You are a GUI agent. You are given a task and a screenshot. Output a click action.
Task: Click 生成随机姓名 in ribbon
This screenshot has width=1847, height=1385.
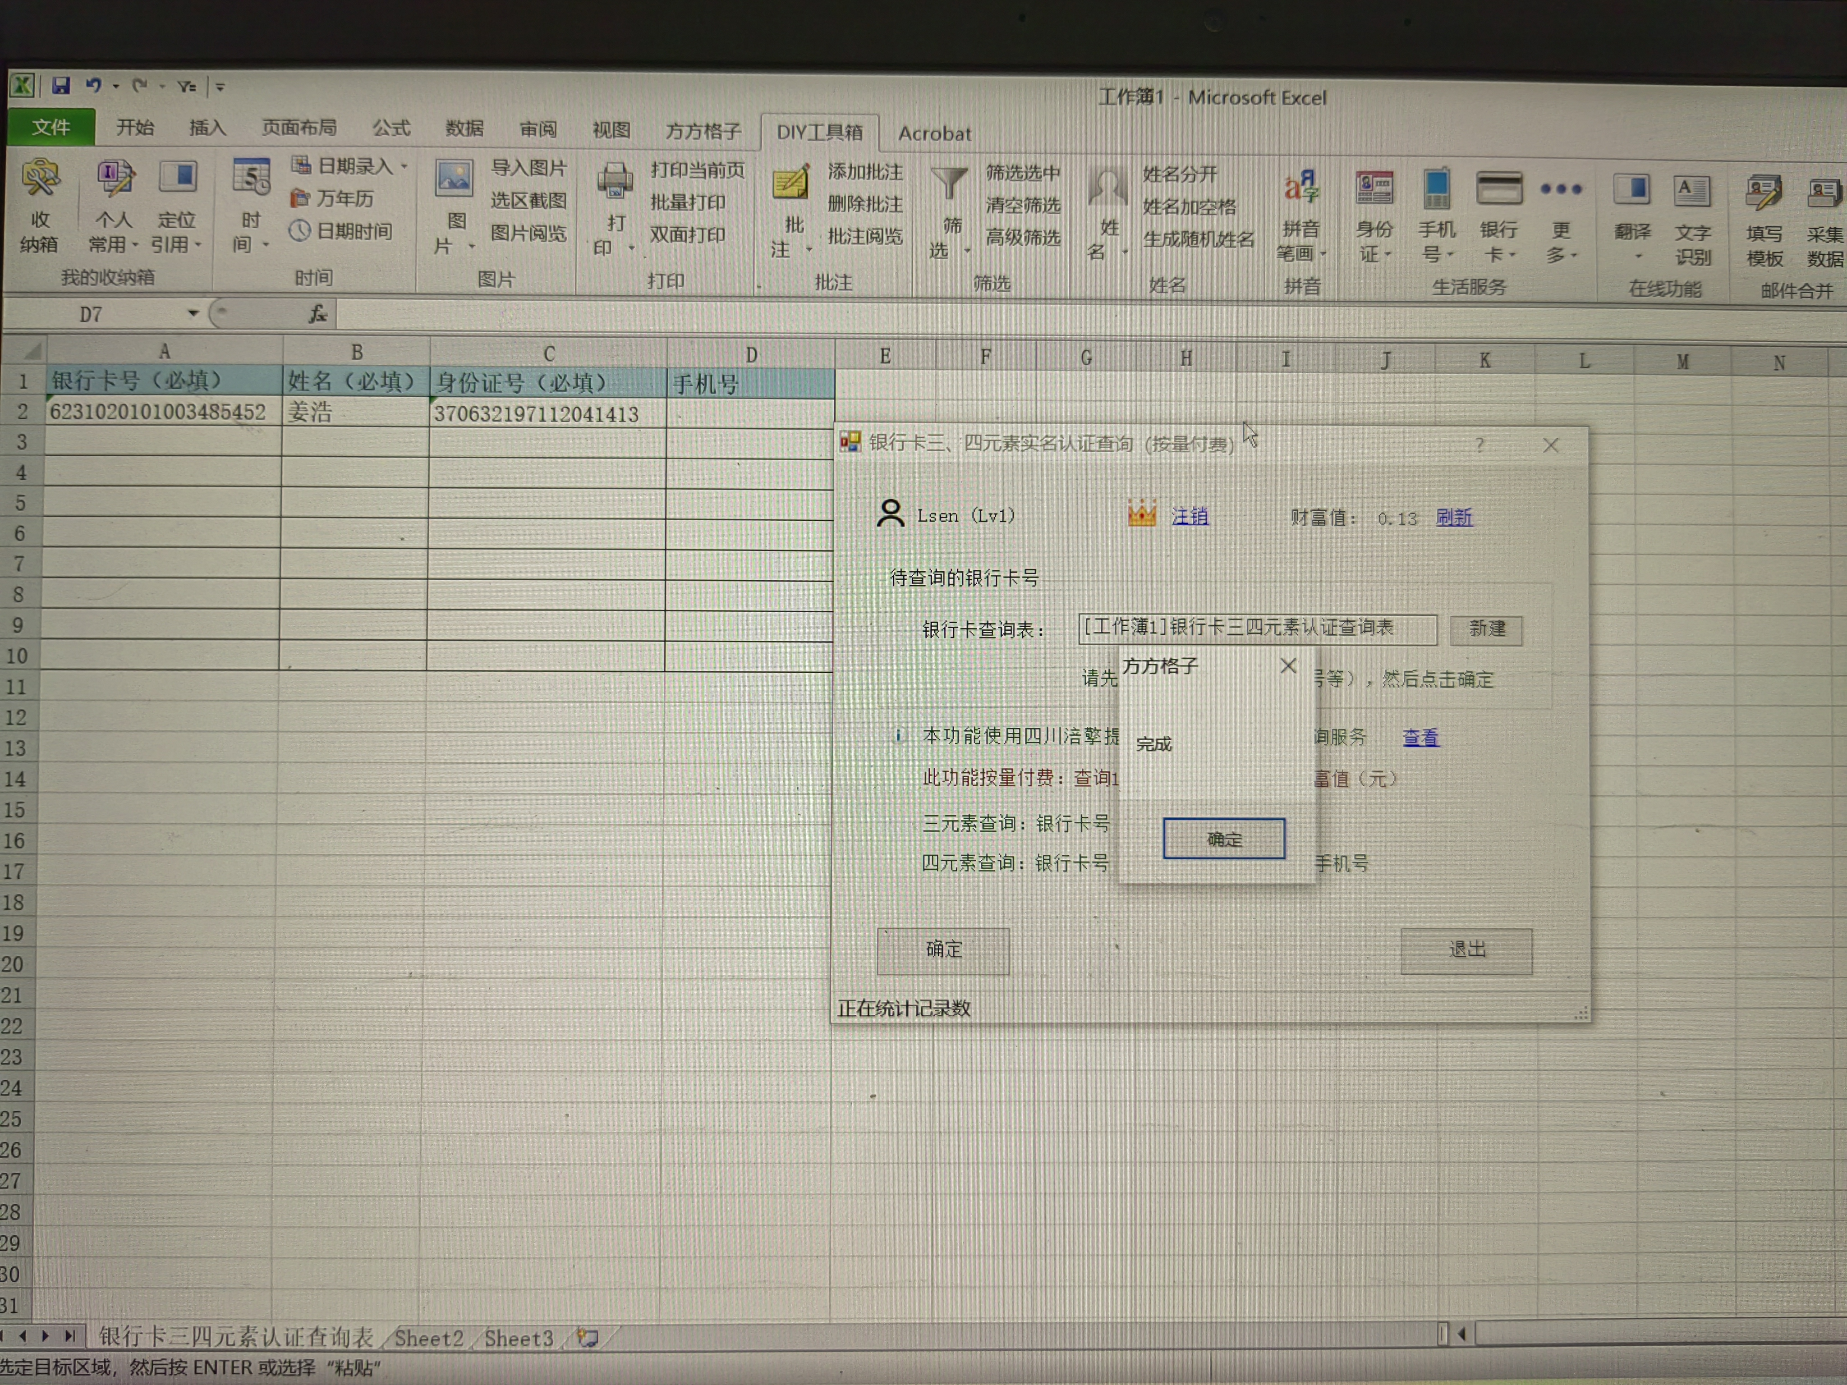[x=1198, y=239]
